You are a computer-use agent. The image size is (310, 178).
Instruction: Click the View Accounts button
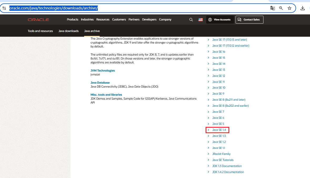[220, 20]
